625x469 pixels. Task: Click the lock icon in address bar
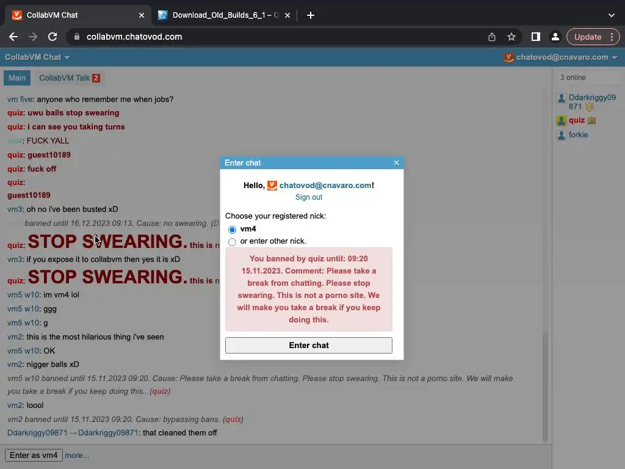(x=77, y=37)
